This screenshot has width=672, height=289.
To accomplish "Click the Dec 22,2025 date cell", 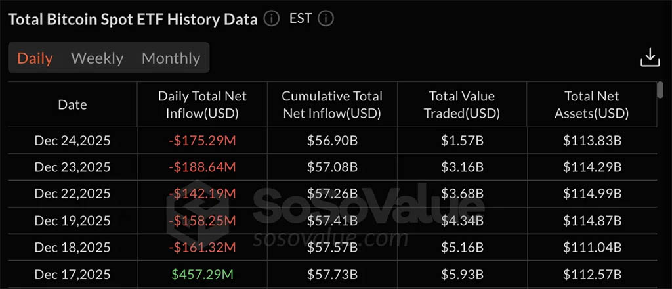I will (x=72, y=194).
